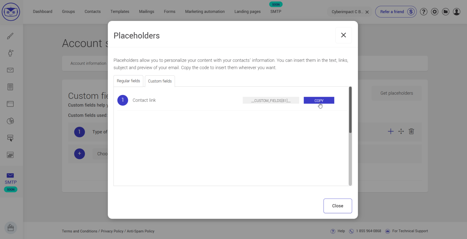Viewport: 467px width, 239px height.
Task: Open the Landing pages menu
Action: [x=248, y=12]
